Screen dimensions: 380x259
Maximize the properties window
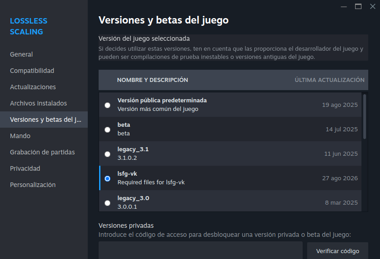tap(358, 6)
